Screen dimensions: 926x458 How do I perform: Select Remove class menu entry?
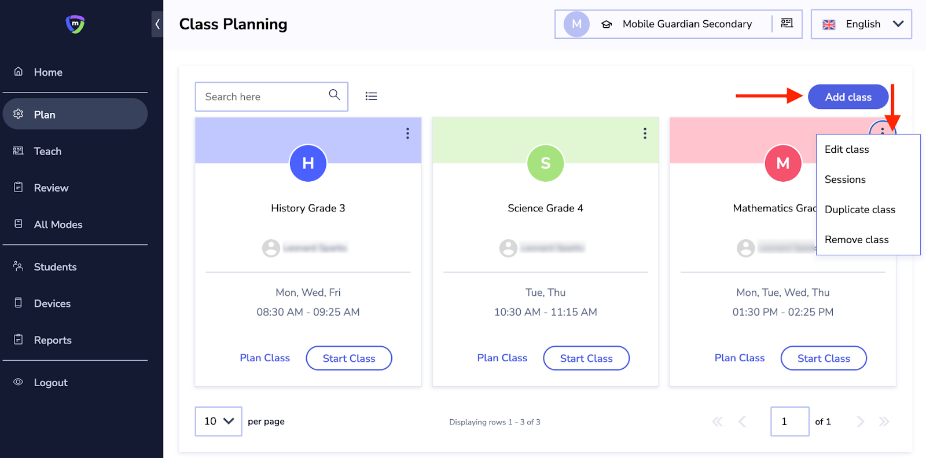tap(857, 240)
